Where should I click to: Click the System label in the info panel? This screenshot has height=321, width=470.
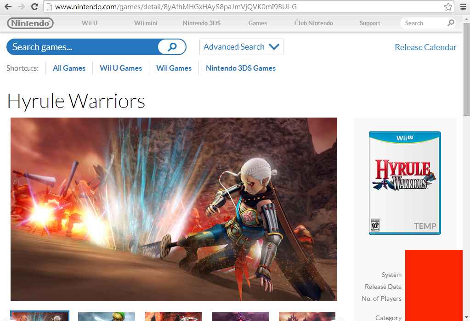391,275
